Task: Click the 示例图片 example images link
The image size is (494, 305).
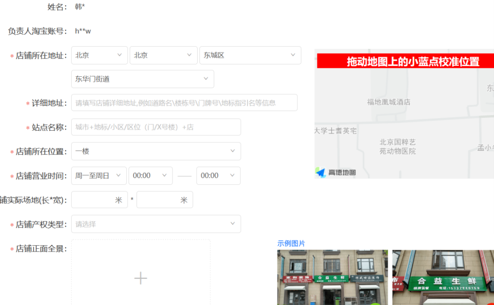Action: click(x=291, y=243)
